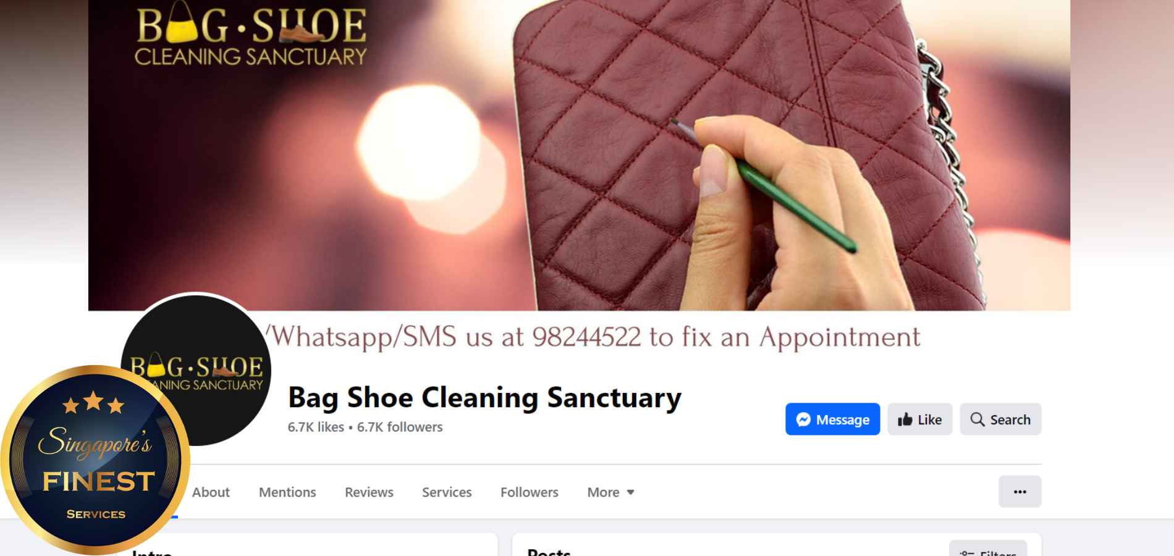The image size is (1174, 556).
Task: Send a Message to the page
Action: [832, 419]
